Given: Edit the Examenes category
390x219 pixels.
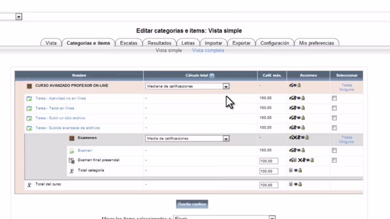Looking at the screenshot, I should coord(291,137).
